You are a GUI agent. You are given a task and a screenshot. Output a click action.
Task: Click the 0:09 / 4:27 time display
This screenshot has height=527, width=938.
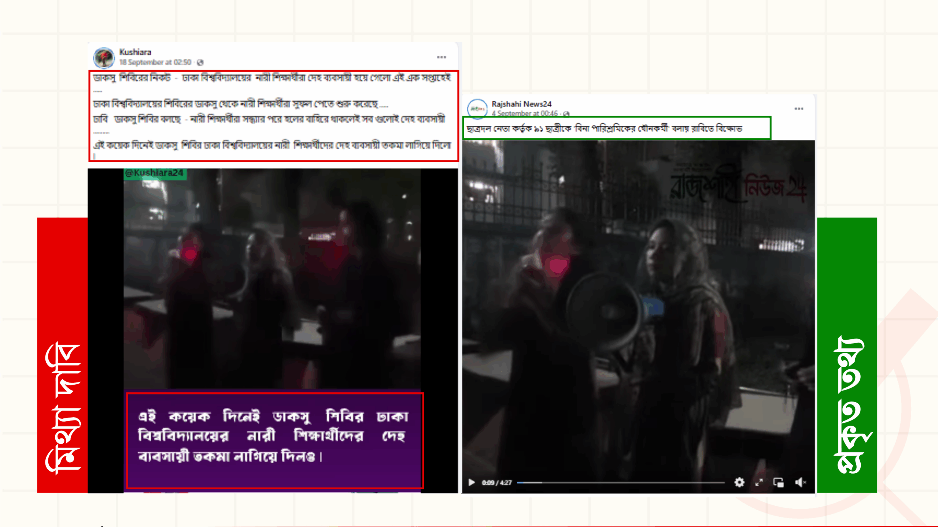pos(496,483)
